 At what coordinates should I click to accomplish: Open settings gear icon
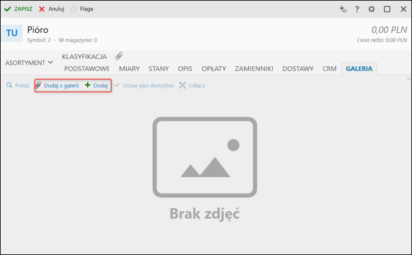pyautogui.click(x=371, y=9)
